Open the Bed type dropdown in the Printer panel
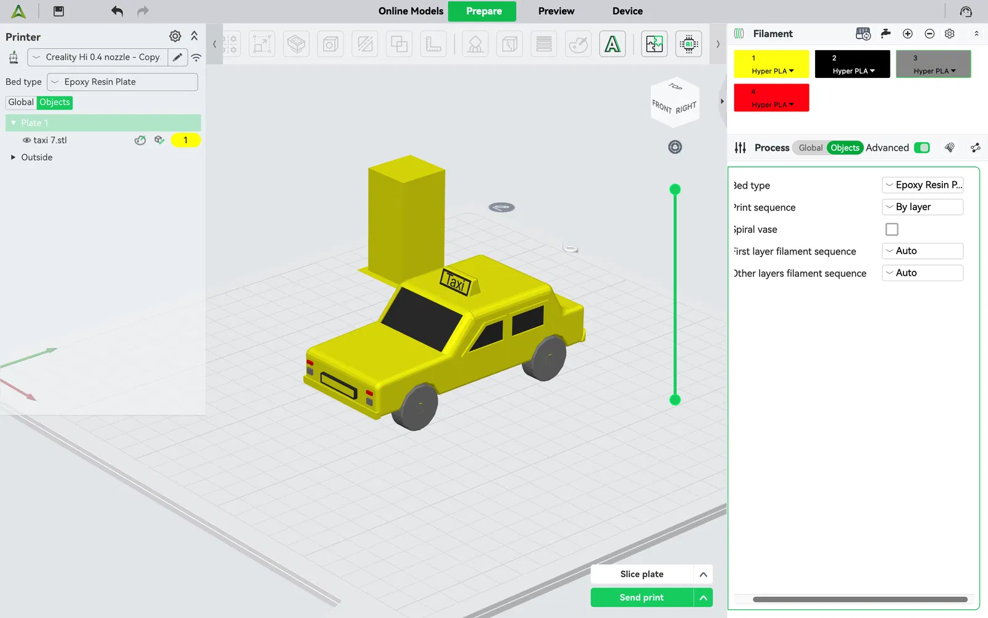 tap(123, 82)
